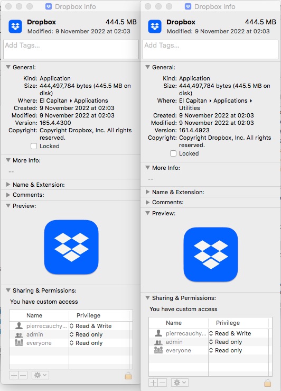Expand Comments section in left window
The image size is (281, 391).
click(8, 195)
